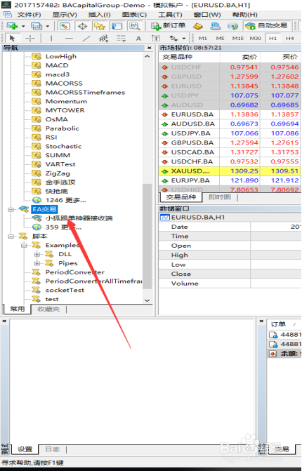The width and height of the screenshot is (302, 471).
Task: Select the trendline drawing tool
Action: coord(86,38)
